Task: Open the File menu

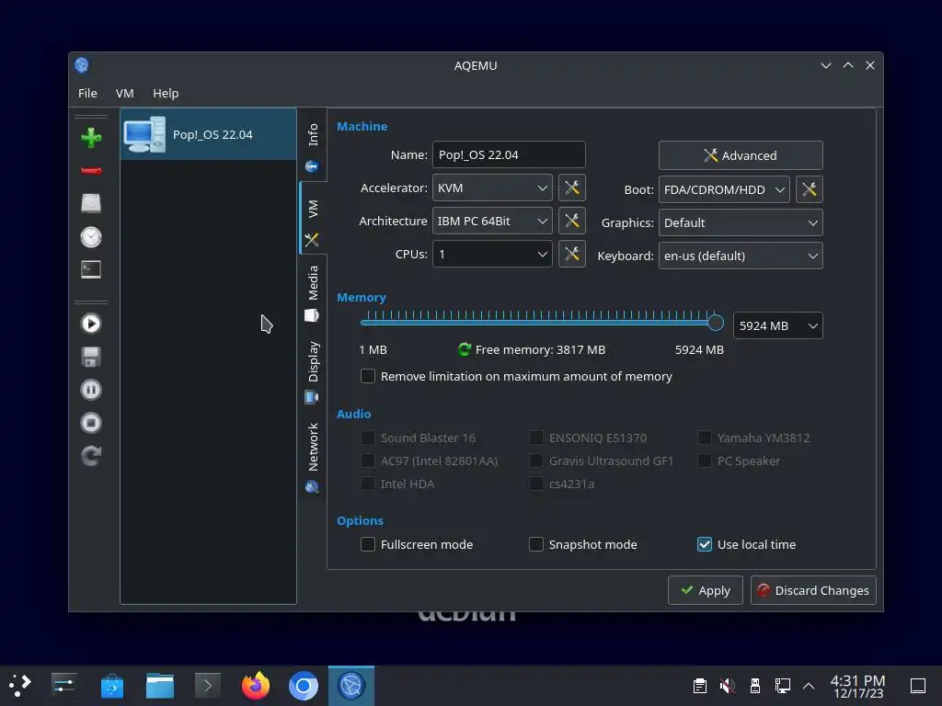Action: 87,93
